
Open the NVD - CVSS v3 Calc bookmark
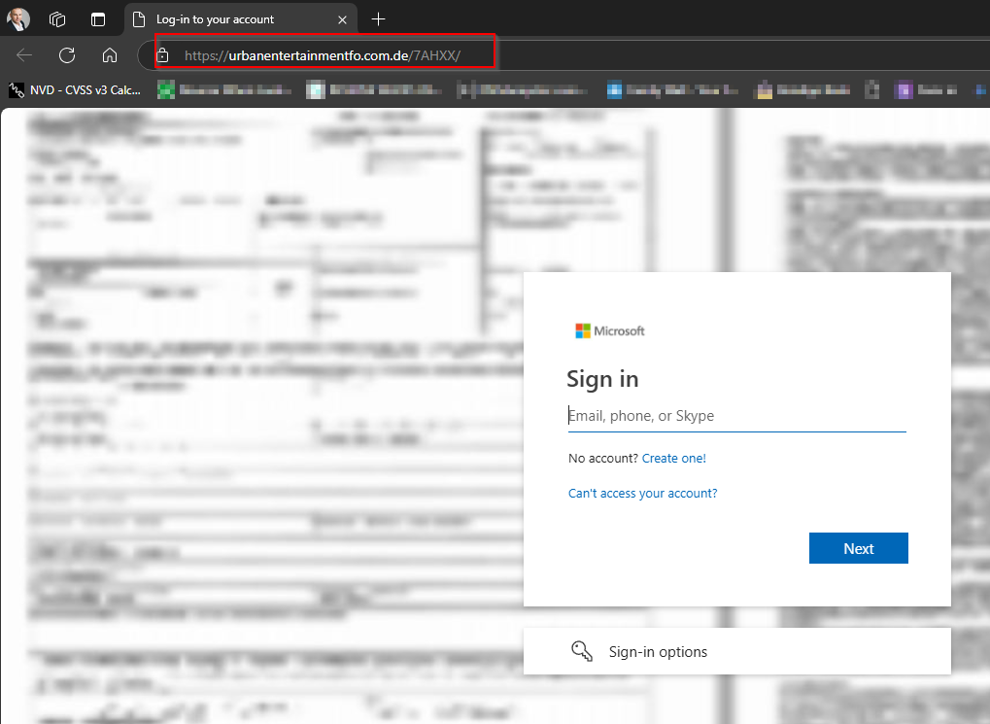[75, 90]
